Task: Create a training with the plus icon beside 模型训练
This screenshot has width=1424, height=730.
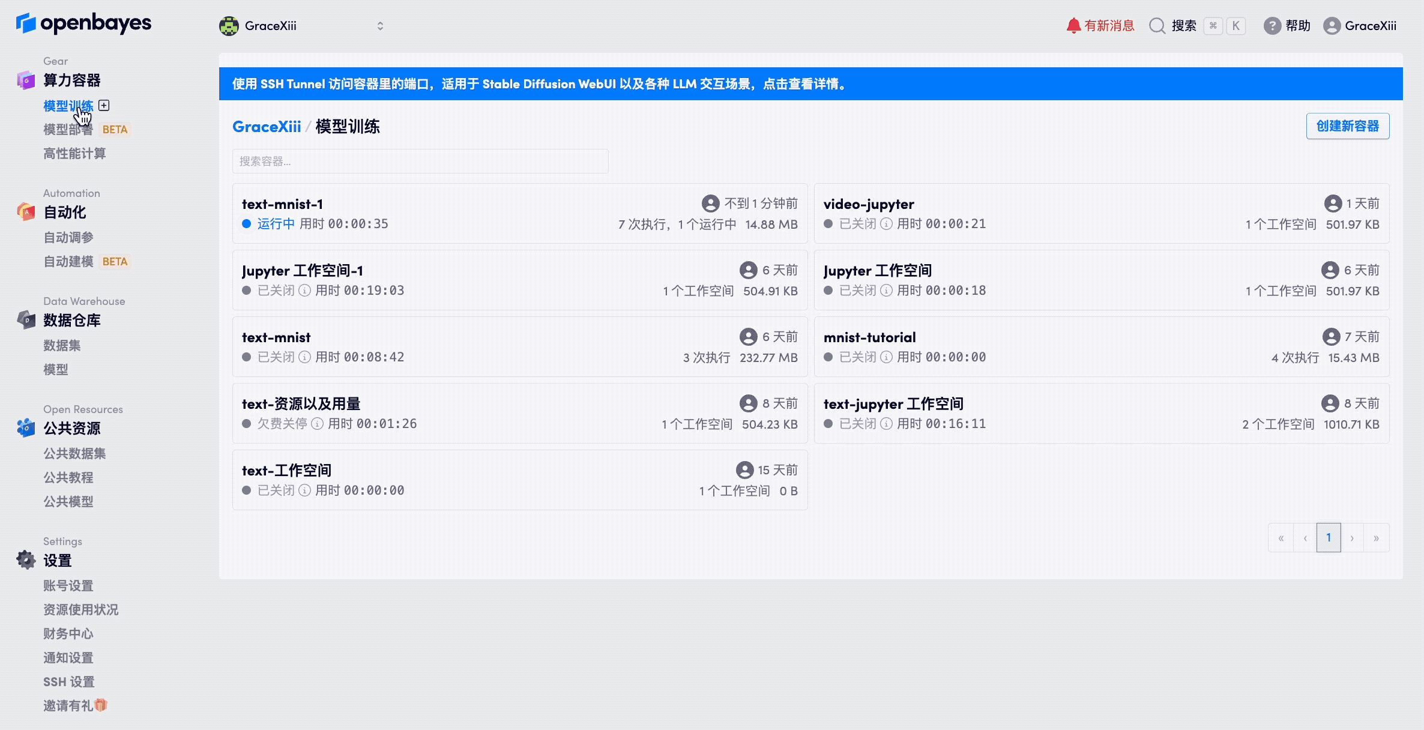Action: (104, 105)
